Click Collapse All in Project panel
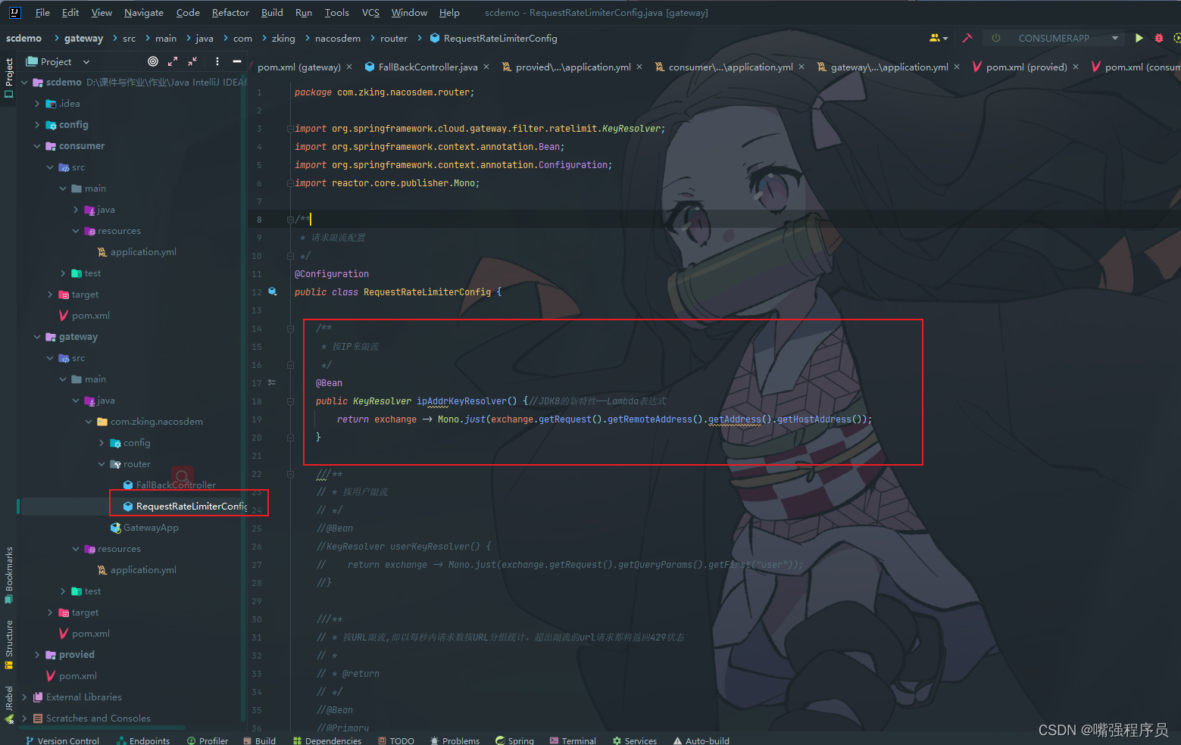Viewport: 1181px width, 745px height. (x=192, y=61)
